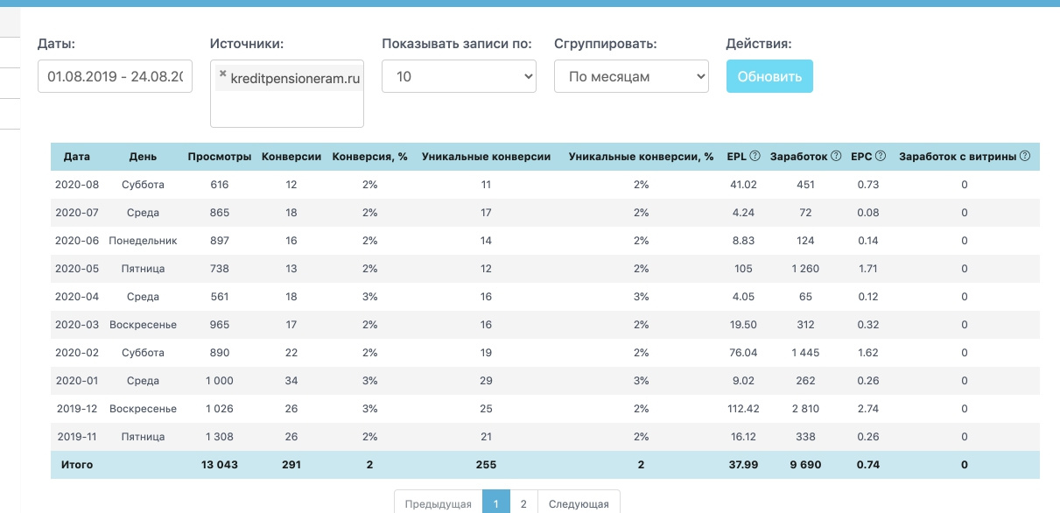The image size is (1060, 513).
Task: Click earnings value 2 810 in the 2019-12 row
Action: (x=805, y=409)
